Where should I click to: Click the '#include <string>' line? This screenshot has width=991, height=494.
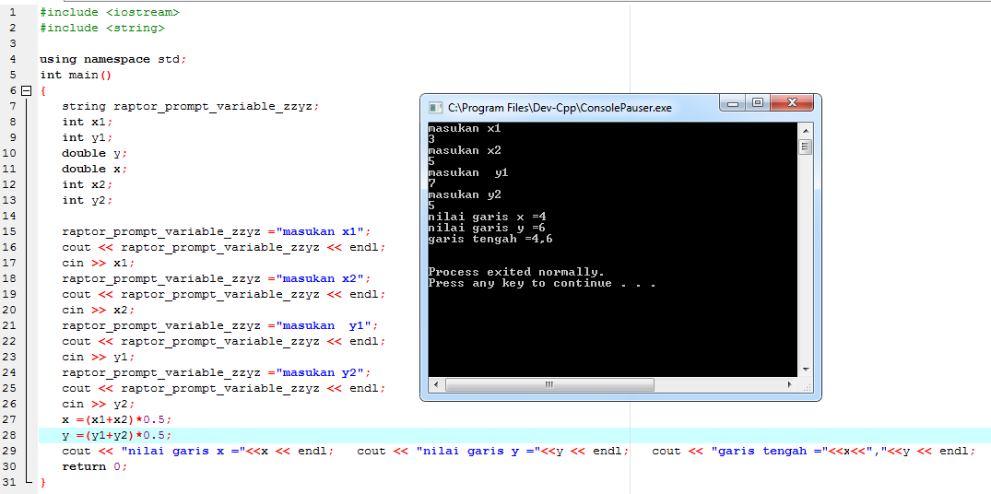[101, 28]
